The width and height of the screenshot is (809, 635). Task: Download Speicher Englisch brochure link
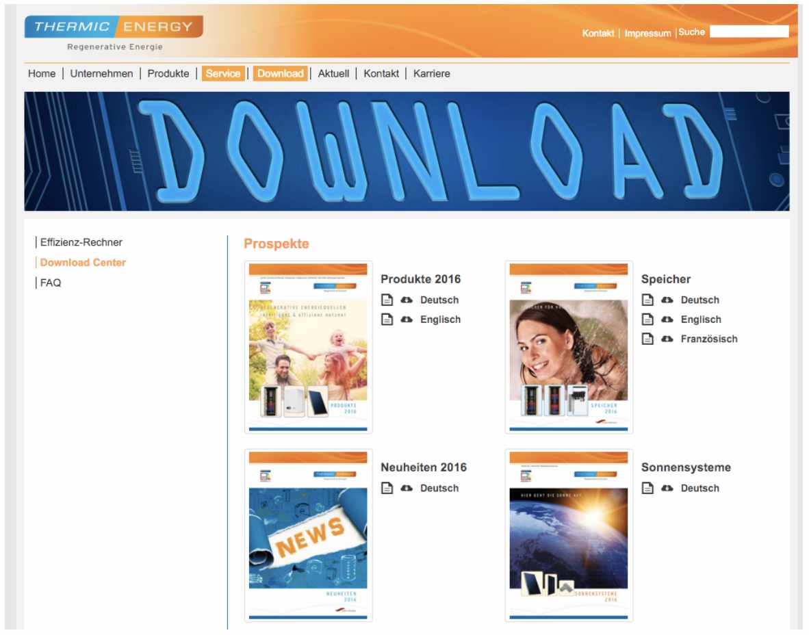pyautogui.click(x=701, y=320)
